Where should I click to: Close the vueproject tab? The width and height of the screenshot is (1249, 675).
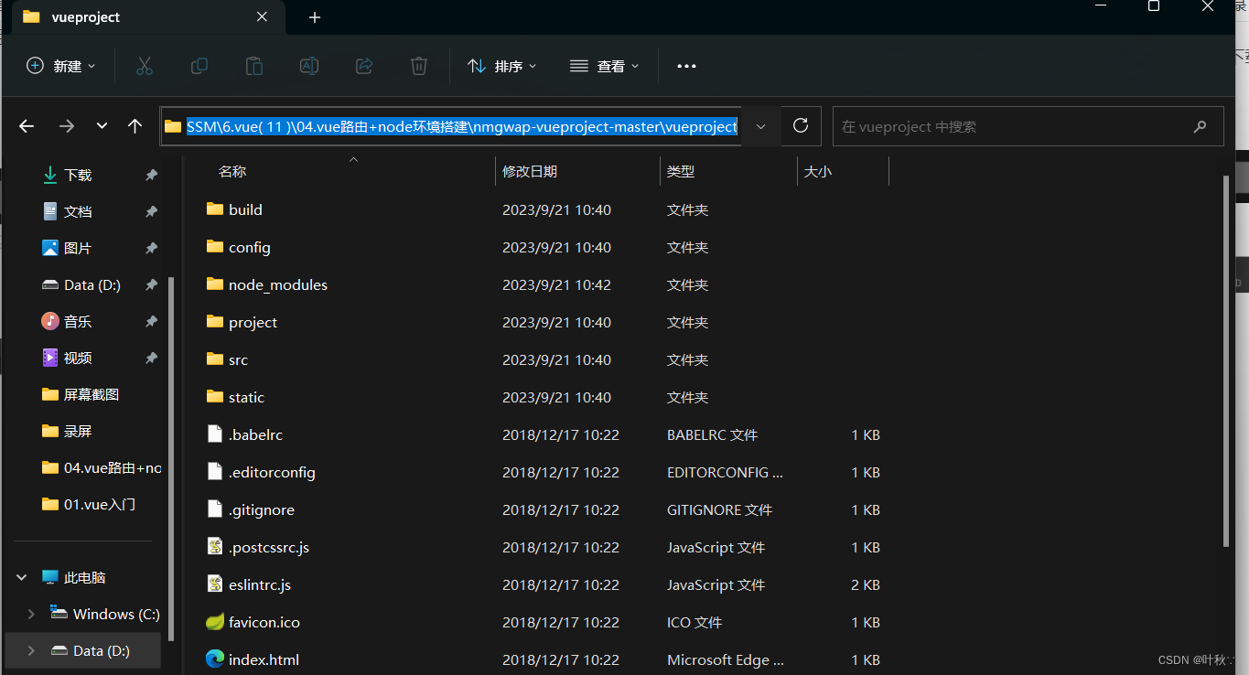point(262,16)
